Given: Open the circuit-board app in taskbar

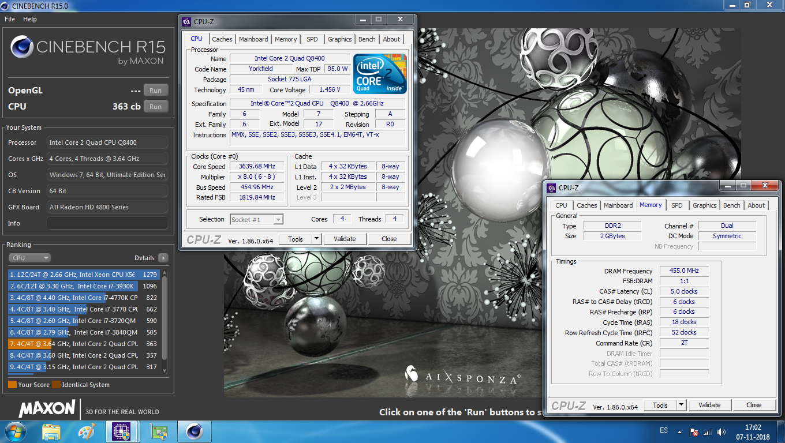Looking at the screenshot, I should point(158,431).
